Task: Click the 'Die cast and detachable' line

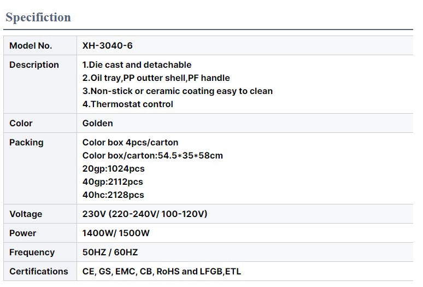Action: pyautogui.click(x=137, y=65)
